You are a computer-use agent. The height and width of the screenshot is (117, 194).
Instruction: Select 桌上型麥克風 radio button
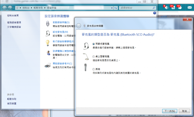(94, 56)
